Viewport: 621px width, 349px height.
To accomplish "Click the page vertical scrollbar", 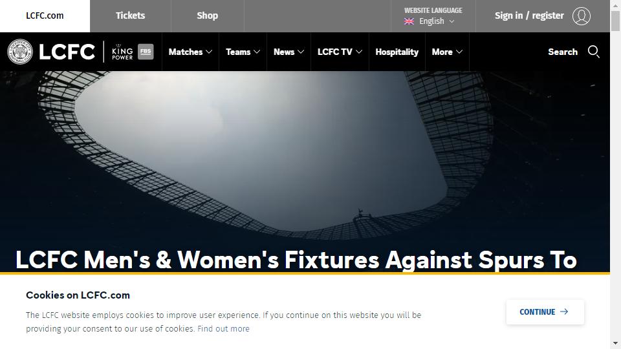I will coord(615,174).
